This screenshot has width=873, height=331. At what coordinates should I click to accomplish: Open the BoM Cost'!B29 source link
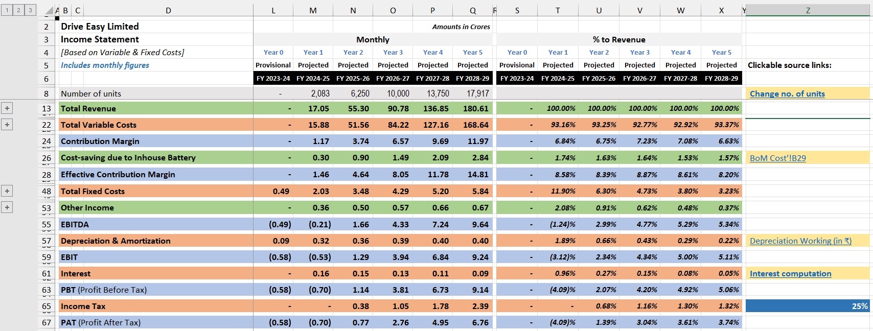[777, 158]
